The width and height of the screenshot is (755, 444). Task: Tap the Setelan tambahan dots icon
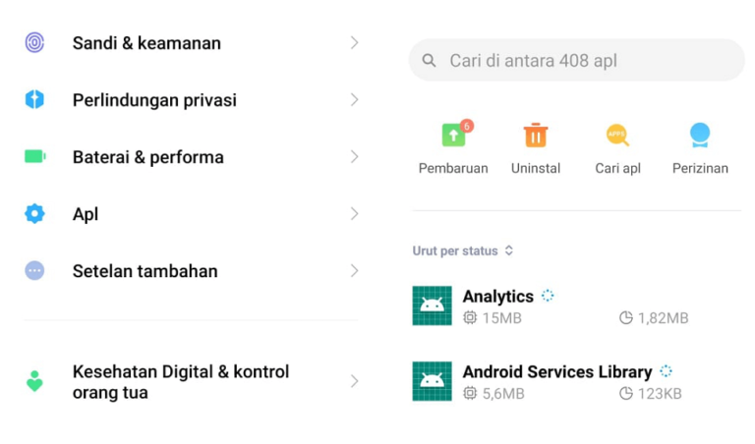34,270
